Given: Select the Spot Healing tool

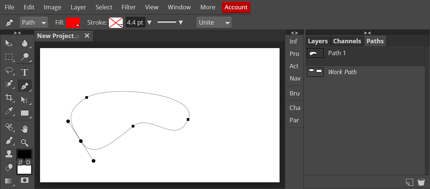Looking at the screenshot, I should point(9,127).
